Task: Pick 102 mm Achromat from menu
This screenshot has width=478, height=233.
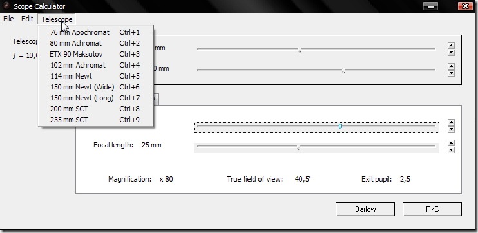Action: click(95, 65)
